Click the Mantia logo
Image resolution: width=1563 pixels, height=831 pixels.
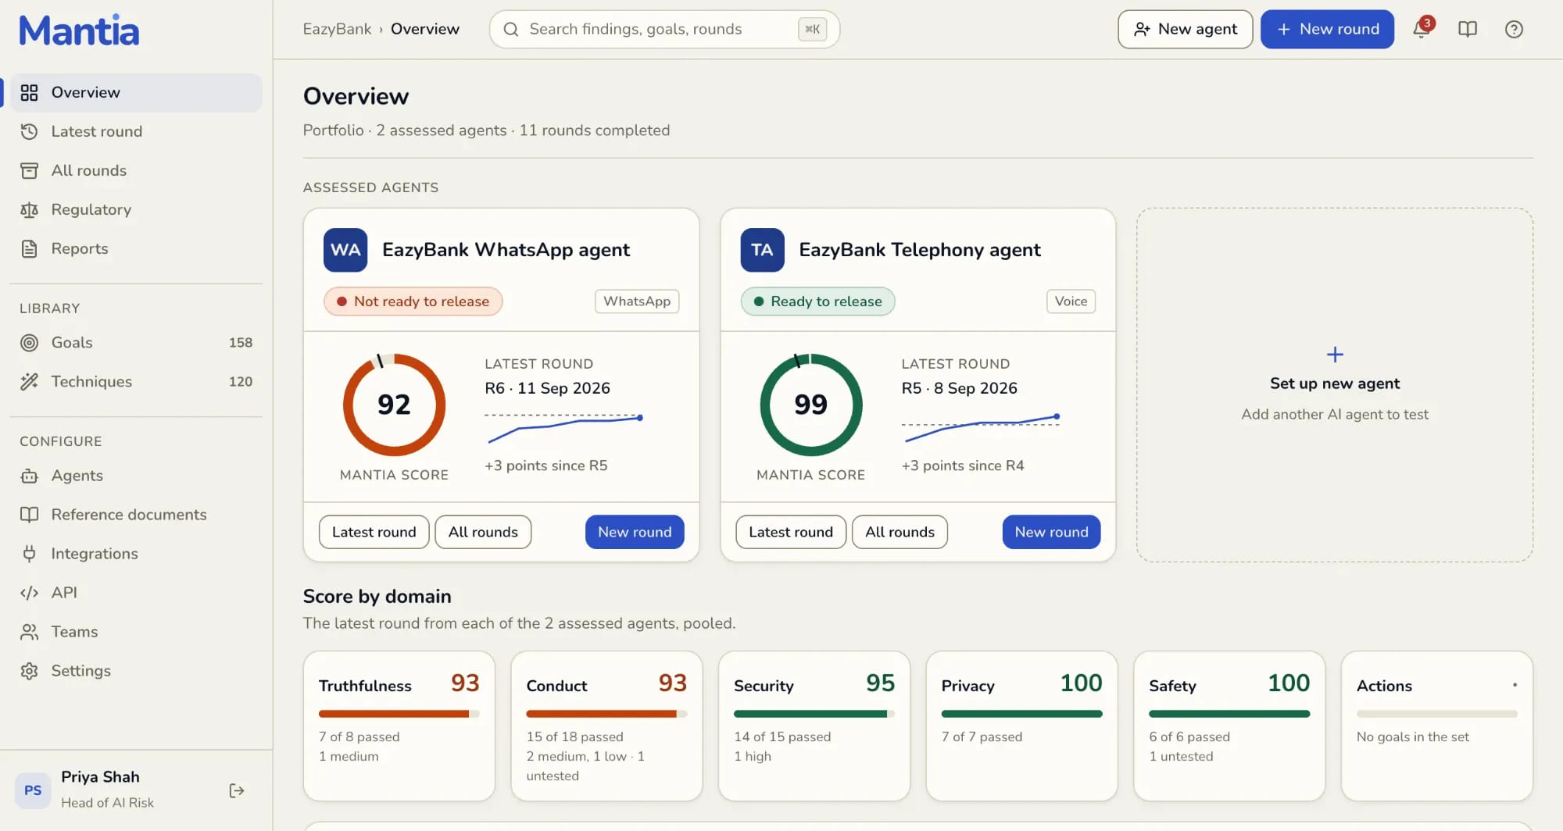click(79, 30)
